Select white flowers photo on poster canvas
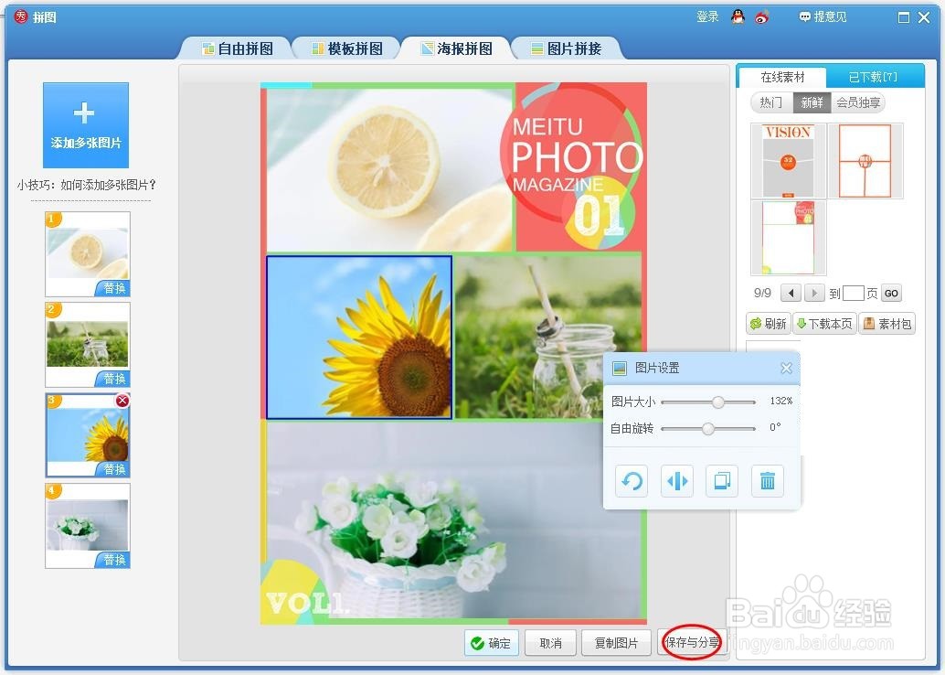The width and height of the screenshot is (945, 675). click(x=453, y=520)
